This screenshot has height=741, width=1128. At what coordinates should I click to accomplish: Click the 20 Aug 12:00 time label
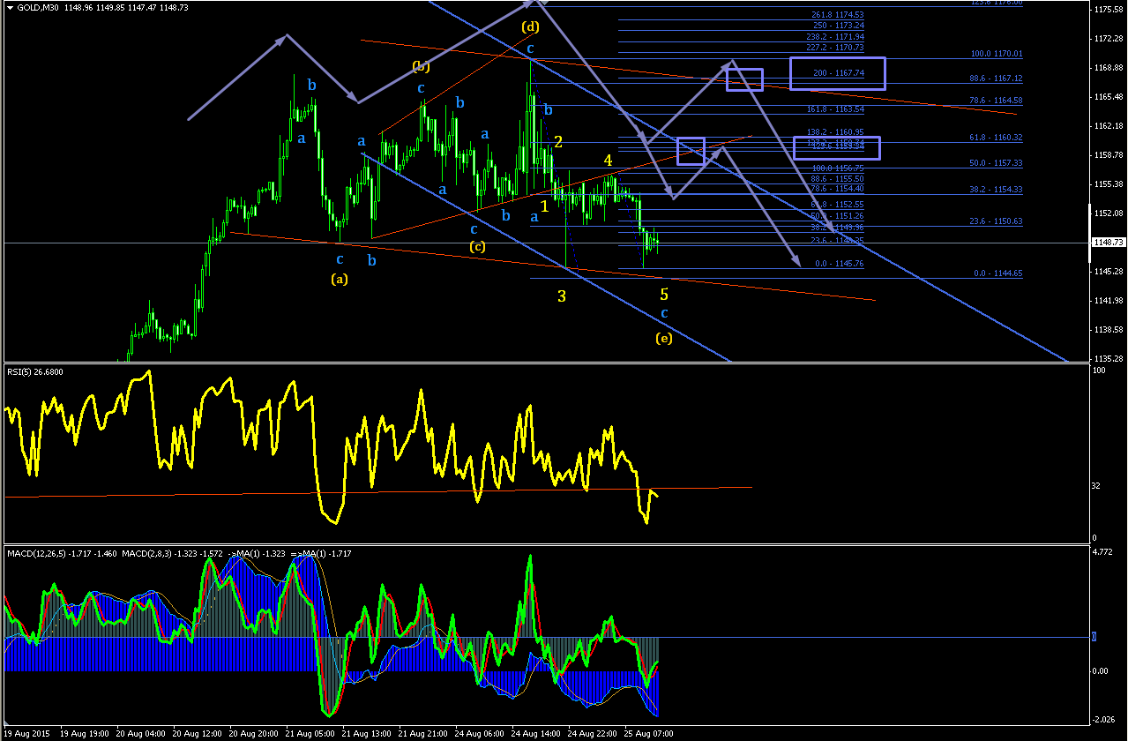tap(198, 733)
